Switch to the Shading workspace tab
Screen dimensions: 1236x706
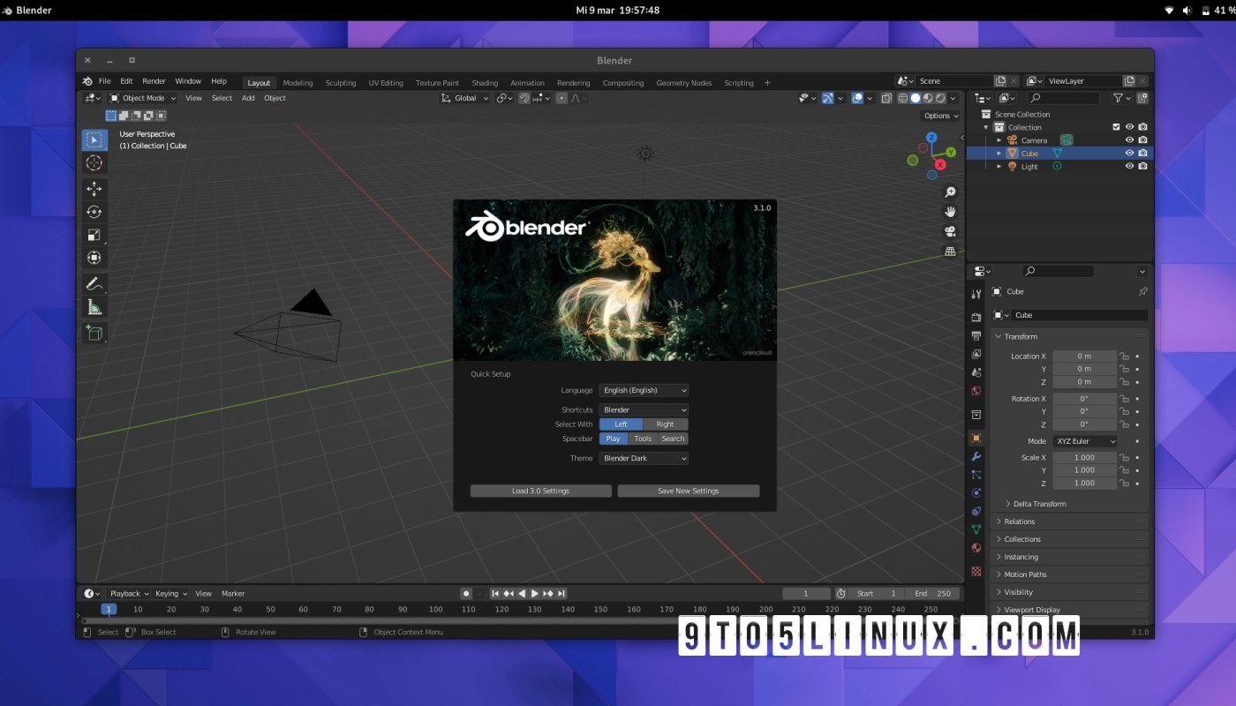tap(485, 83)
